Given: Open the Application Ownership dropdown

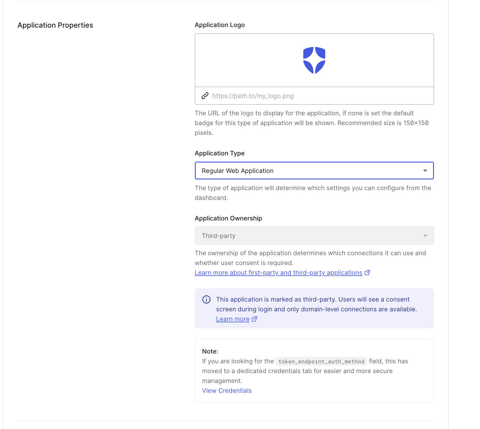Looking at the screenshot, I should pos(314,236).
